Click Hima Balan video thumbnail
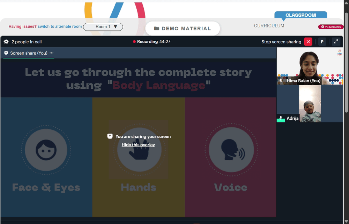The image size is (349, 224). coord(310,66)
